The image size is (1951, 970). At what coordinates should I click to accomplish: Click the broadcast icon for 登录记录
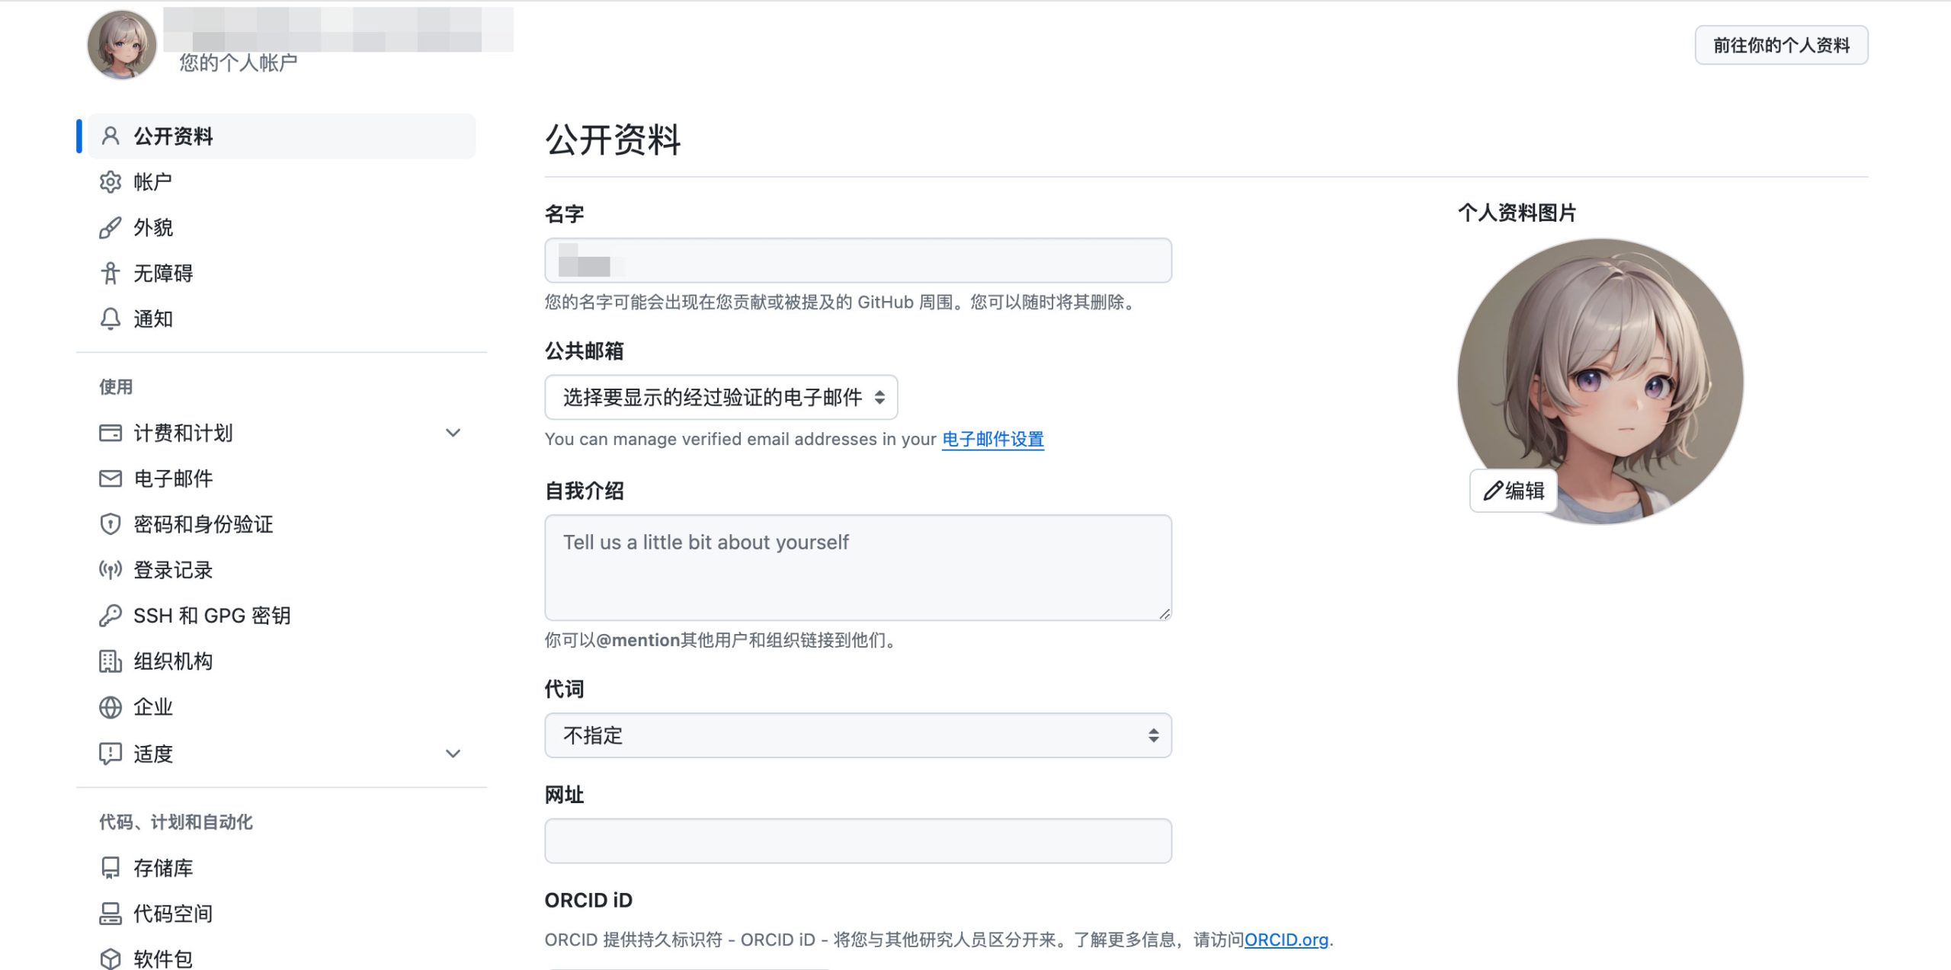click(111, 570)
